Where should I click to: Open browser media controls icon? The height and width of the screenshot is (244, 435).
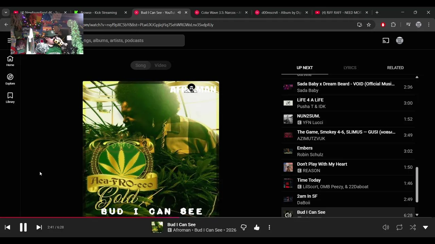pos(408,25)
